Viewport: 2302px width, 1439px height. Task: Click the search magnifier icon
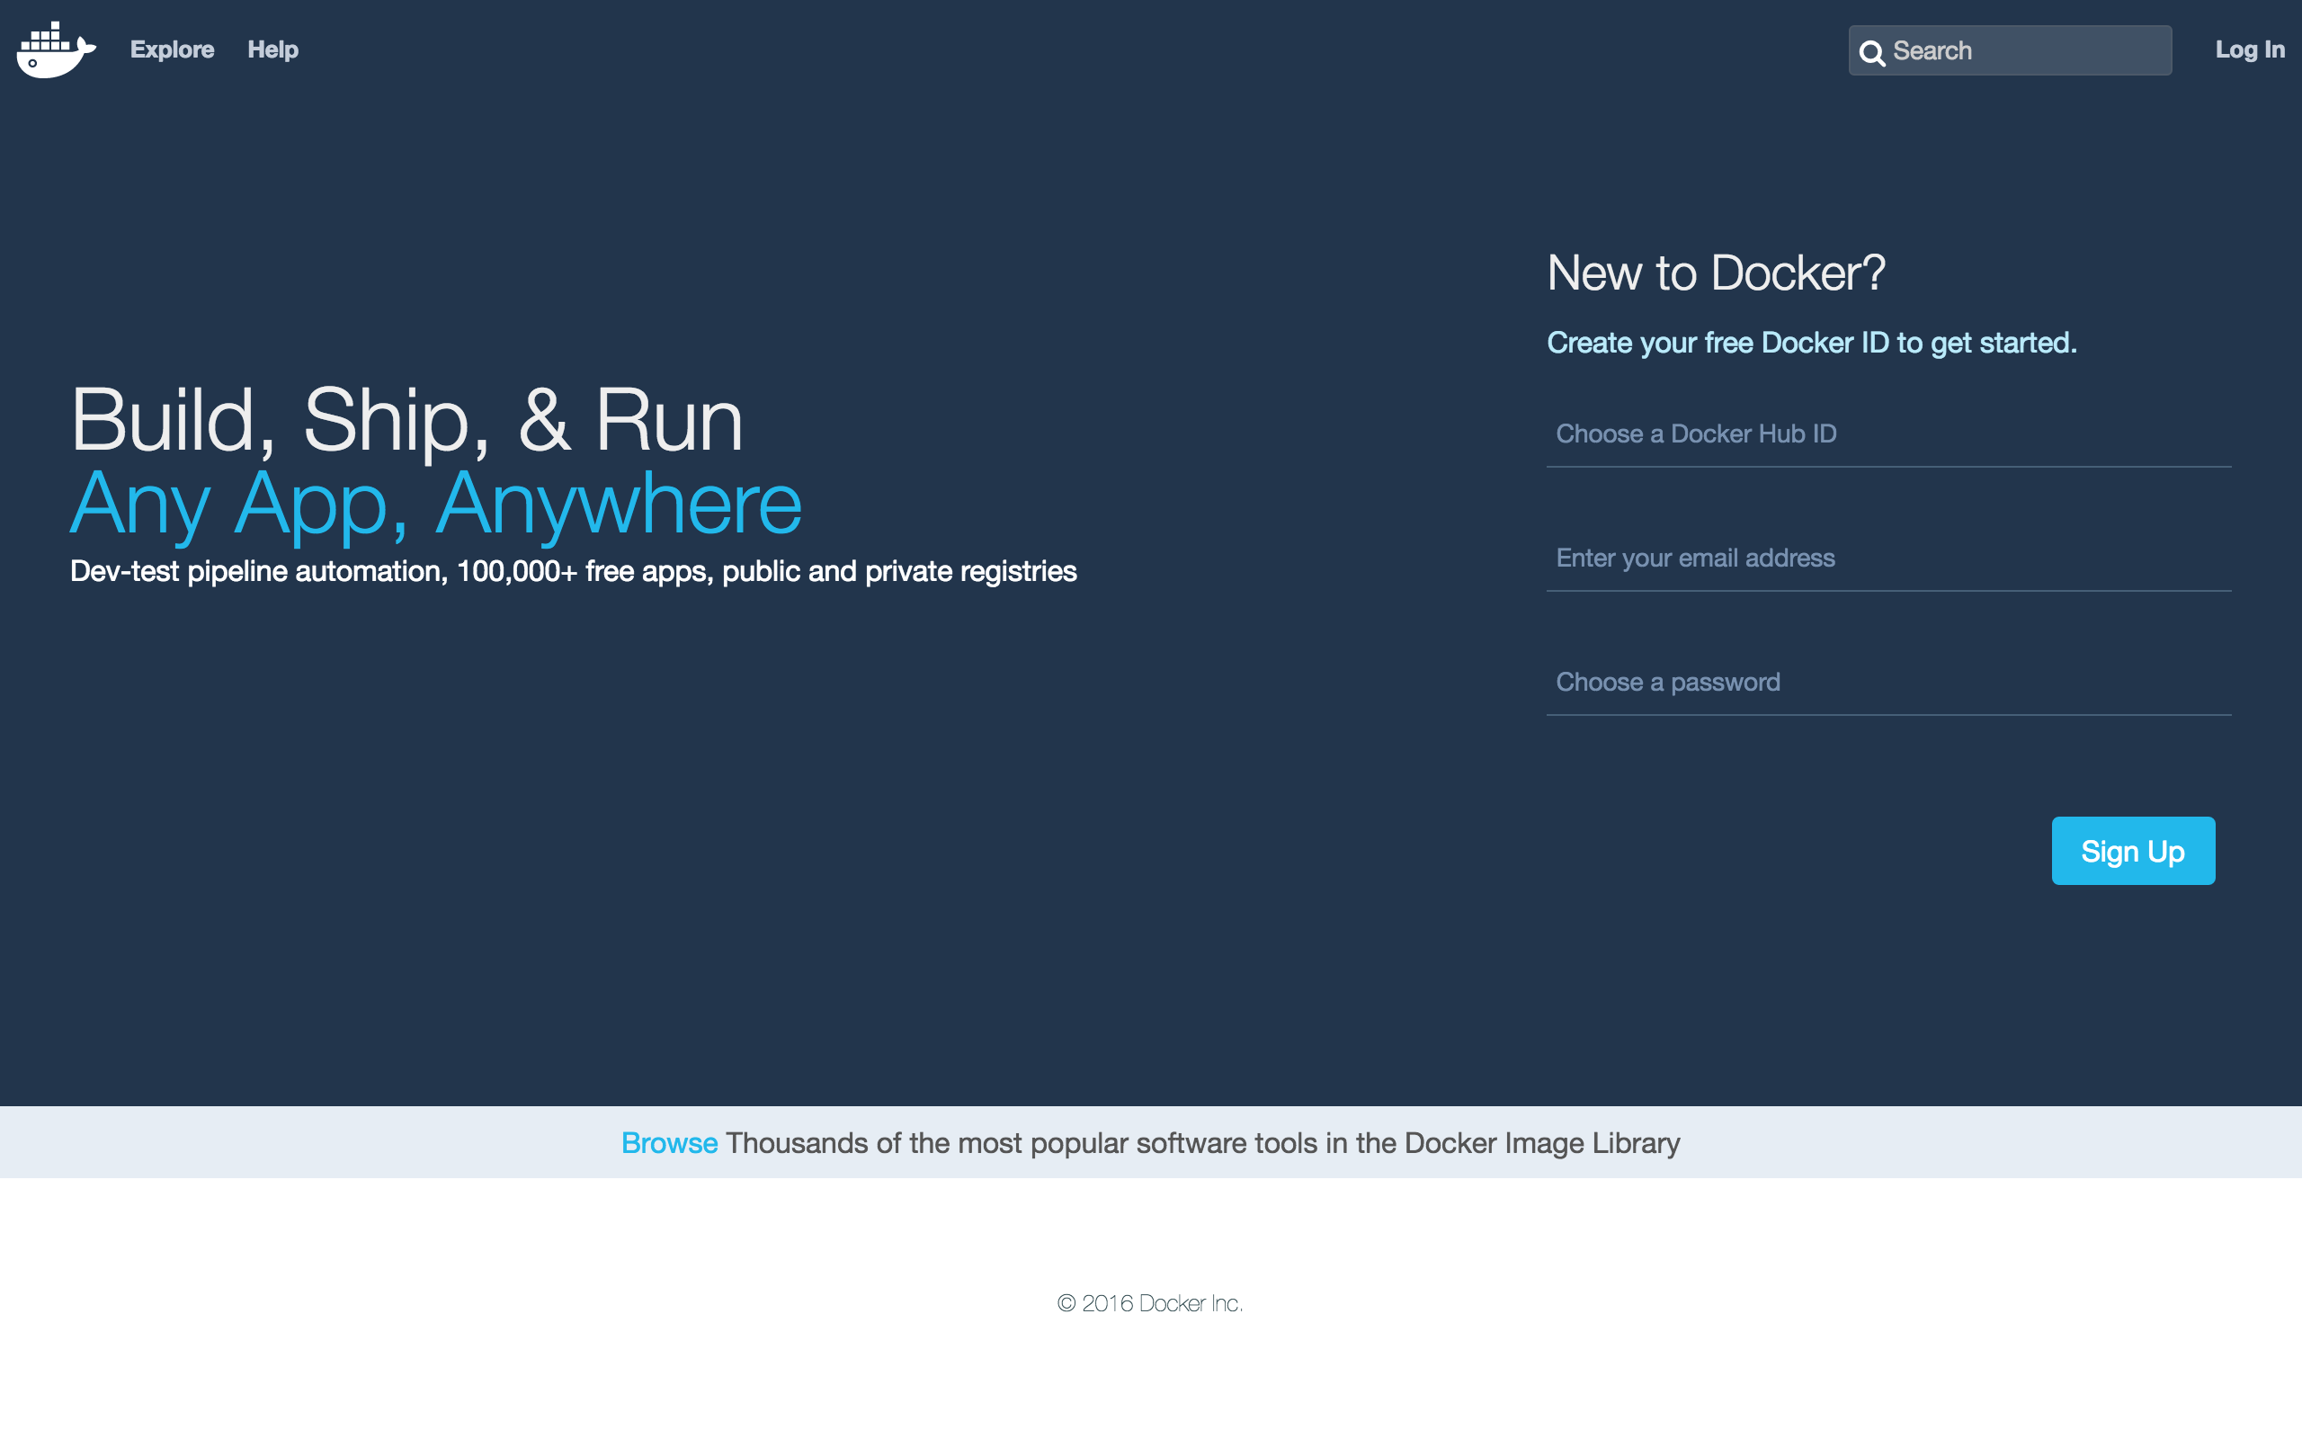1871,52
